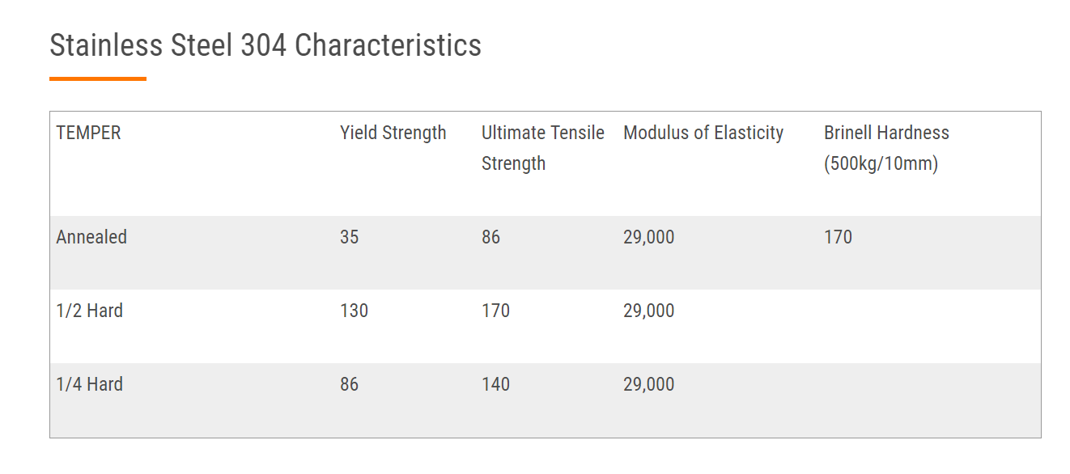The image size is (1070, 474).
Task: Click Annealed ultimate tensile strength 86
Action: click(x=491, y=237)
